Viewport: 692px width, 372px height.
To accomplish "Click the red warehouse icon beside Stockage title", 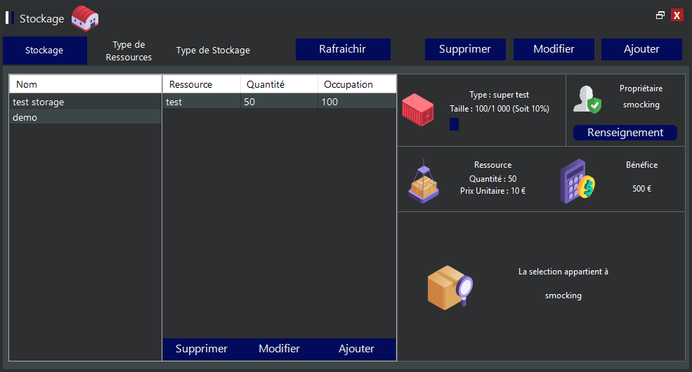I will [85, 18].
